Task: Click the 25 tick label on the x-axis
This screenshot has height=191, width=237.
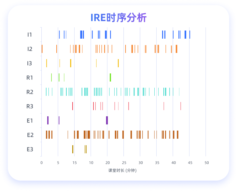Action: tap(124, 163)
